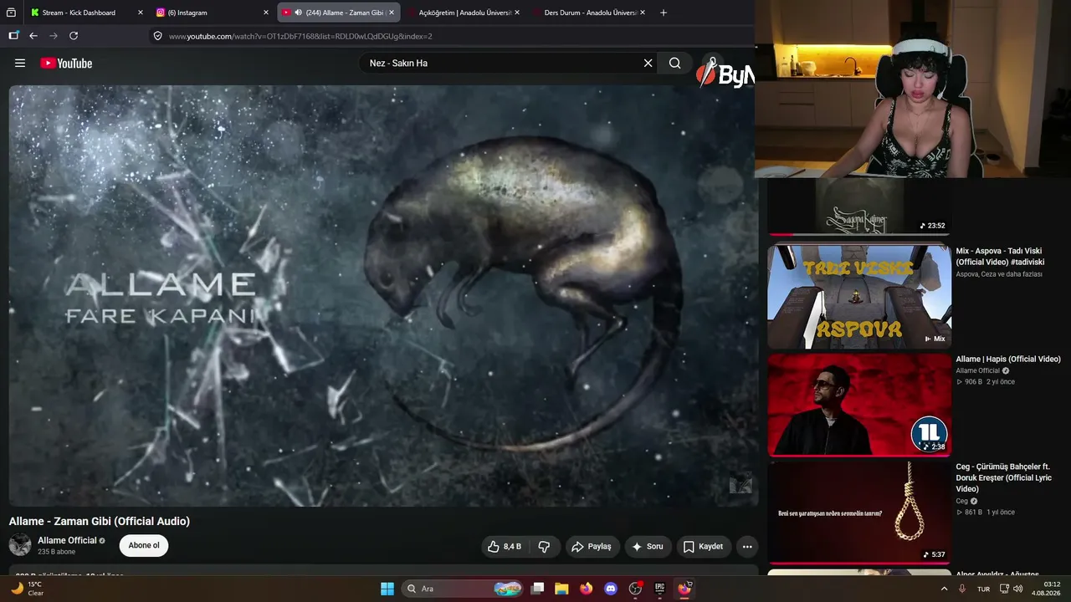Open 'Ceg - Çürümüş Bahçeler' title link

(x=1003, y=477)
